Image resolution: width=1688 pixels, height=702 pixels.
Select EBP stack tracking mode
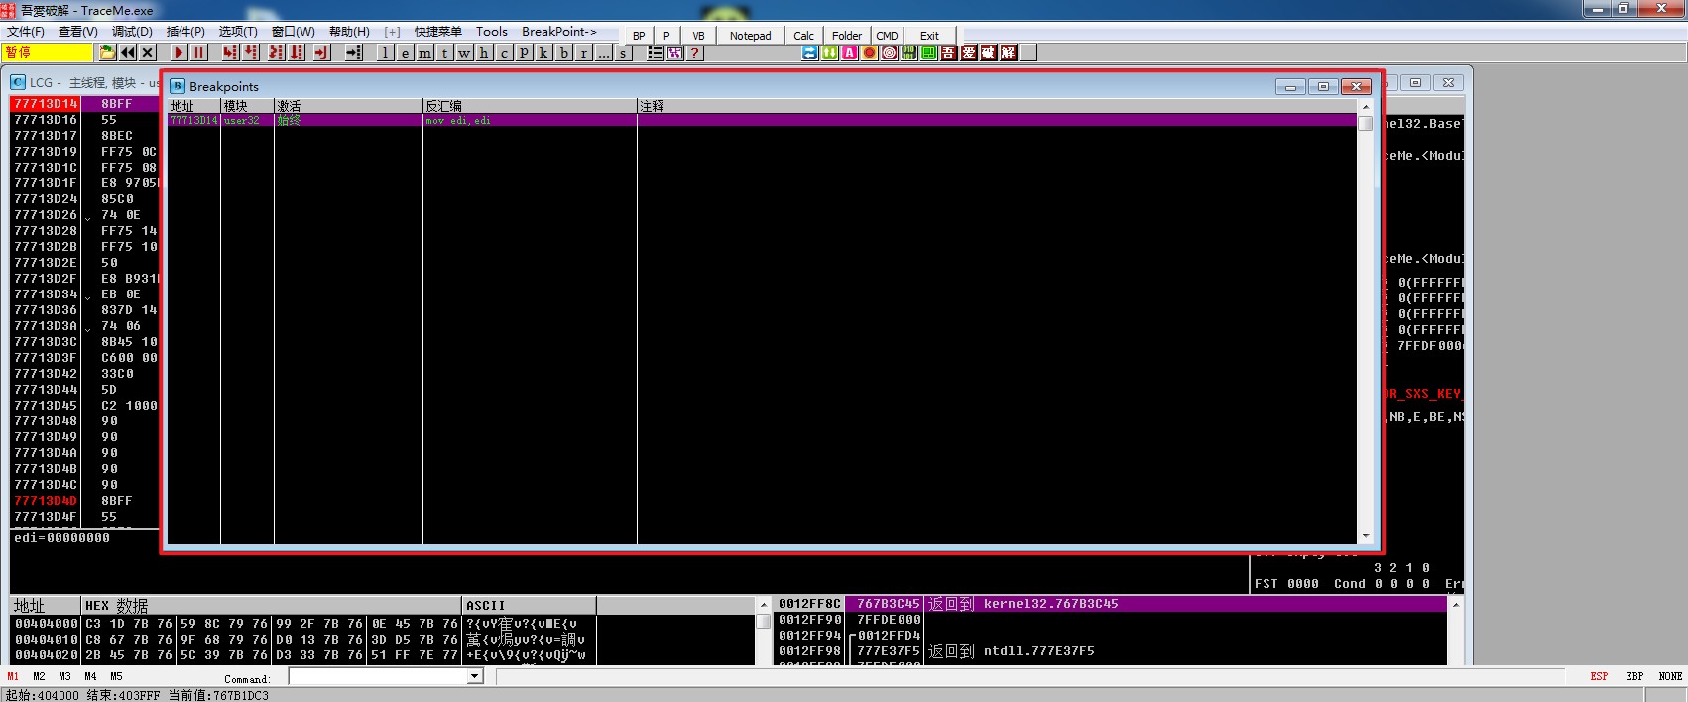[1634, 676]
